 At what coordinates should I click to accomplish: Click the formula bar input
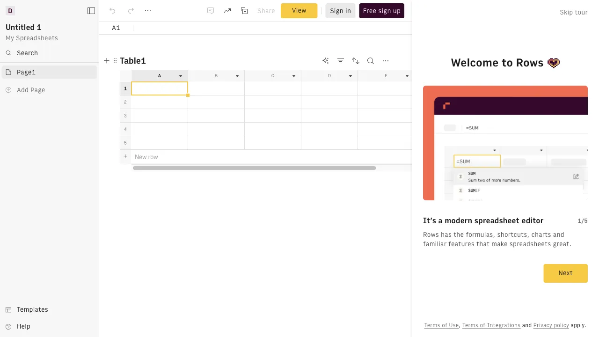pos(271,28)
